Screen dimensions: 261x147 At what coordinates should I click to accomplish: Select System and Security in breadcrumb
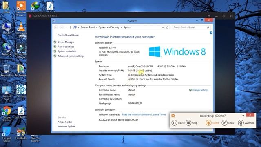109,27
